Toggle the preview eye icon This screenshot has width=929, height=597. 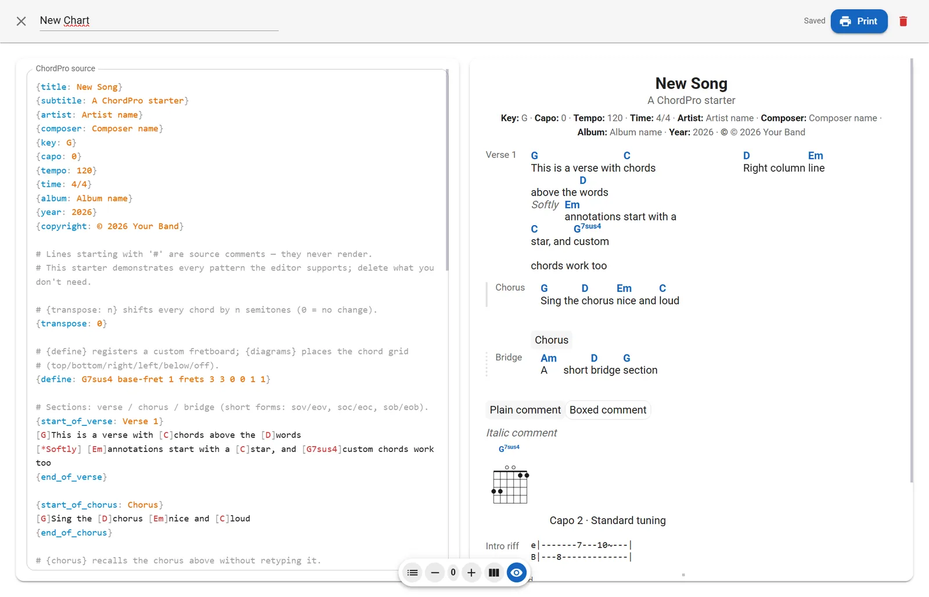tap(517, 573)
